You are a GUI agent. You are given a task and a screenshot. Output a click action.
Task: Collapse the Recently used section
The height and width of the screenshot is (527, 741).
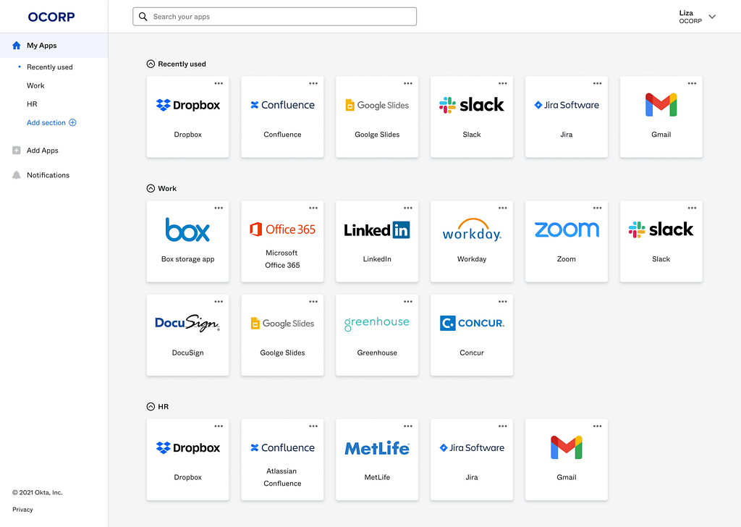click(151, 64)
